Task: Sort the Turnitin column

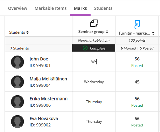Action: (x=153, y=33)
